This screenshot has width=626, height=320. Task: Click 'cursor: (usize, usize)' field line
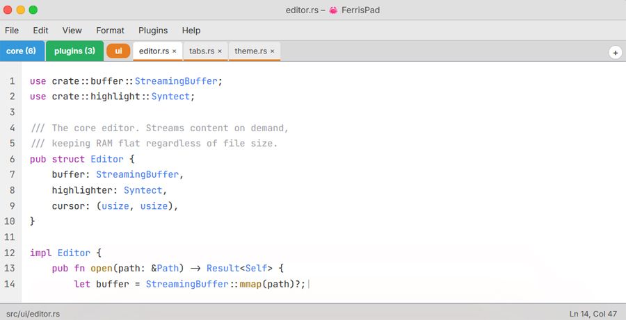(115, 206)
